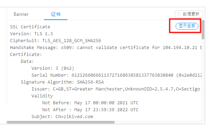This screenshot has height=125, width=211.
Task: Click the vertical scrollbar thumb
Action: [203, 30]
